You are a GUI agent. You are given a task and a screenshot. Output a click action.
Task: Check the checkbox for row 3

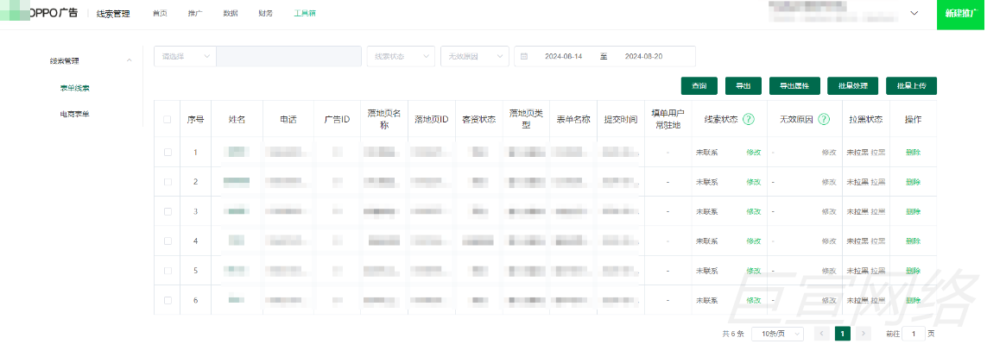pos(168,211)
